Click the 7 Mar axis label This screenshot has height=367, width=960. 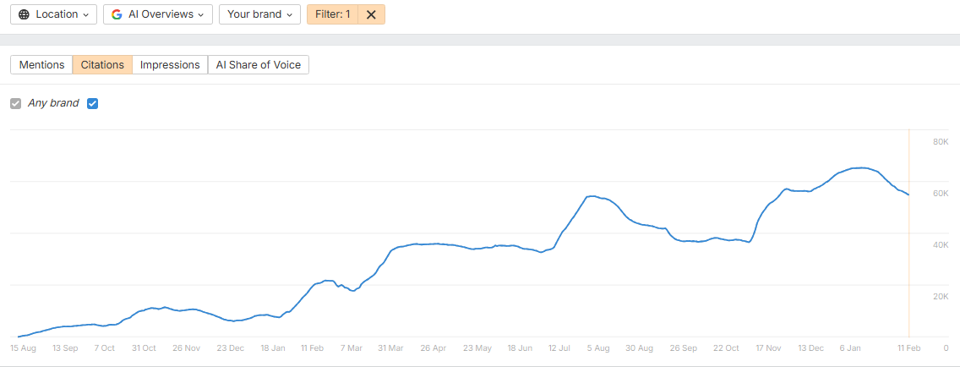(351, 348)
